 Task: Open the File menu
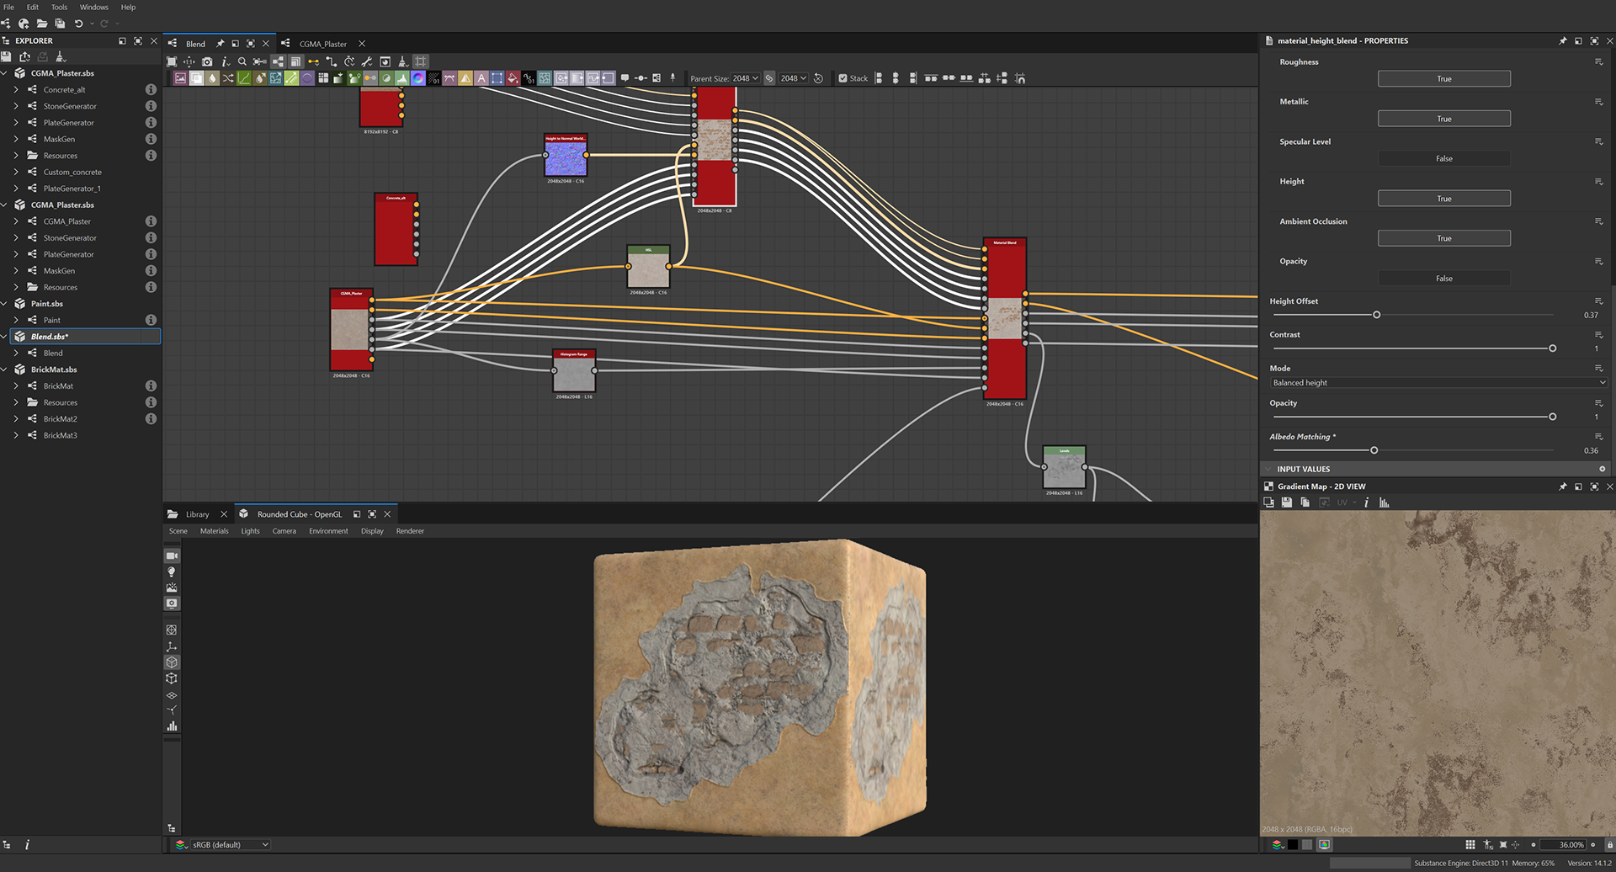(8, 7)
